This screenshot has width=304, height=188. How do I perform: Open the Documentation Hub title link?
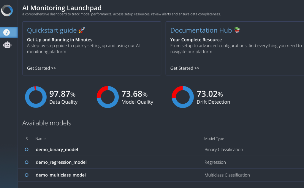[201, 30]
